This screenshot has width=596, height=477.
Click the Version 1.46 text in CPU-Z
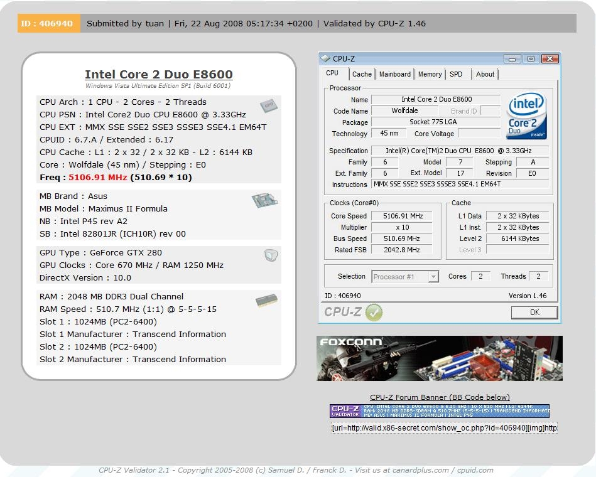click(528, 296)
